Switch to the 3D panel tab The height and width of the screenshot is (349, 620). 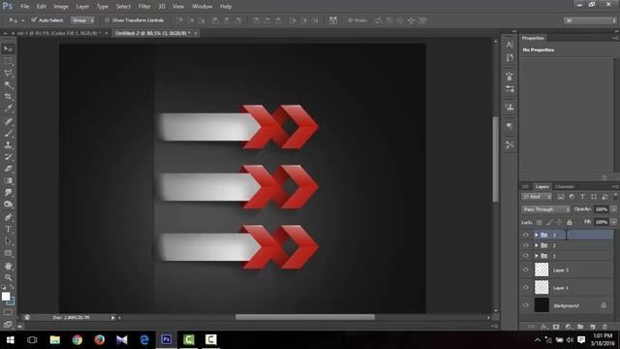point(525,187)
